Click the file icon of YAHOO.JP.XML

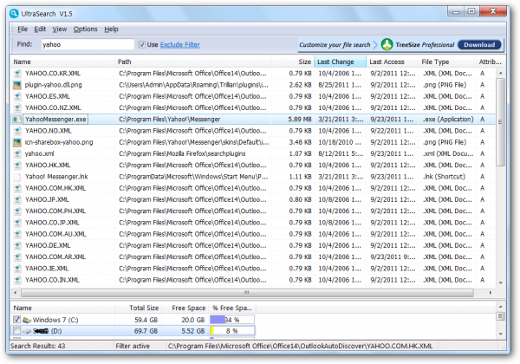coord(17,199)
